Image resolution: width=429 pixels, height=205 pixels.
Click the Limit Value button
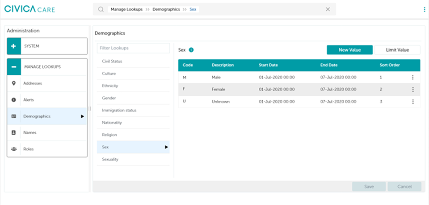397,50
